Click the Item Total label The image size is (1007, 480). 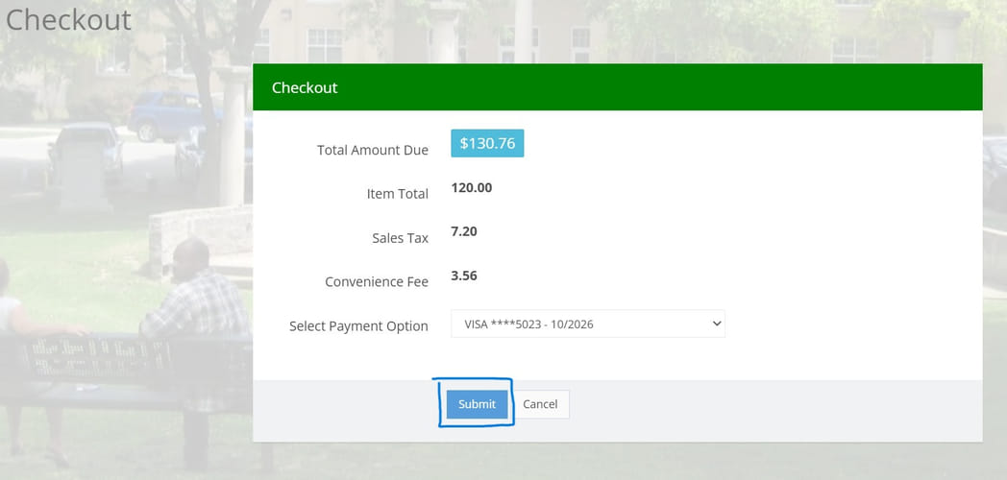(397, 194)
